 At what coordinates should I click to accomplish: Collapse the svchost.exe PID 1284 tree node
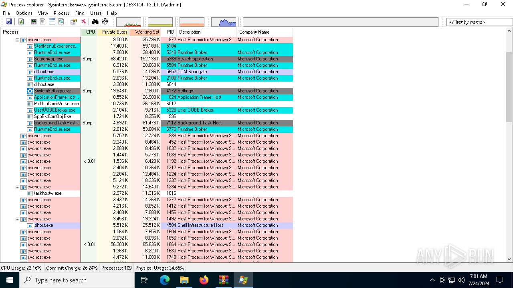coord(18,187)
